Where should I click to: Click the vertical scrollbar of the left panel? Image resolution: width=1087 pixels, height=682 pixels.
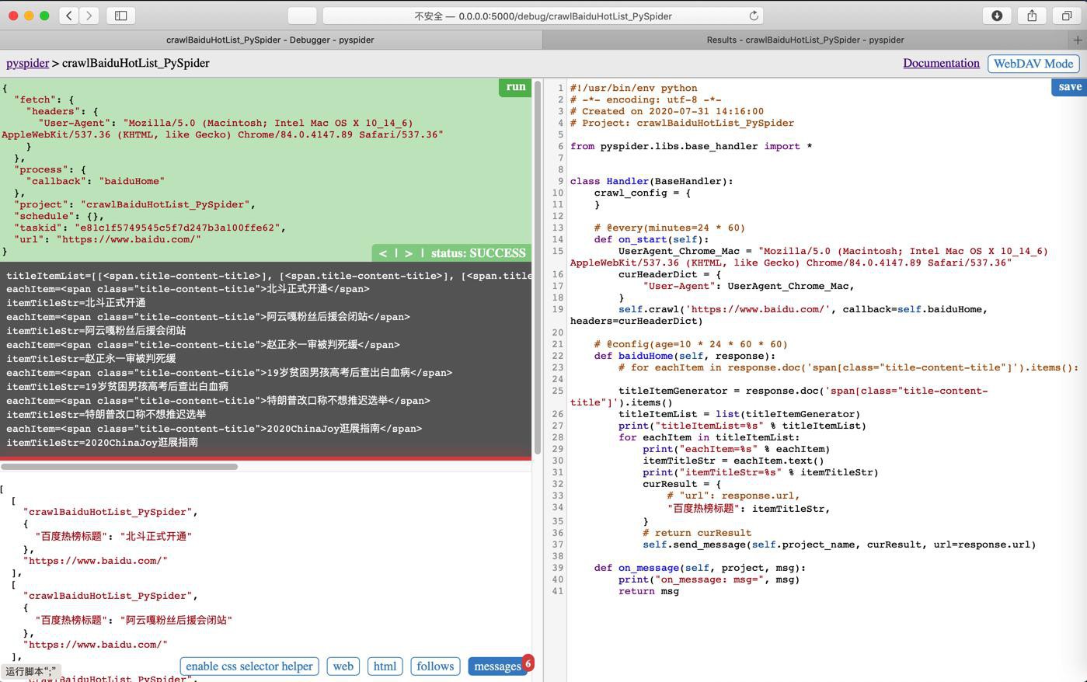(537, 268)
